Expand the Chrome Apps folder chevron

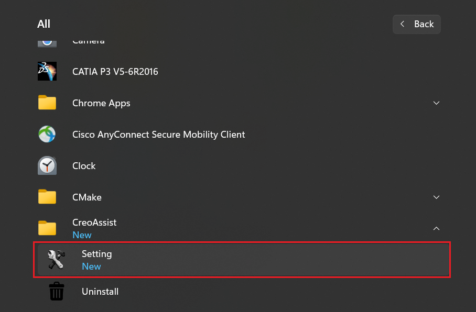(436, 103)
